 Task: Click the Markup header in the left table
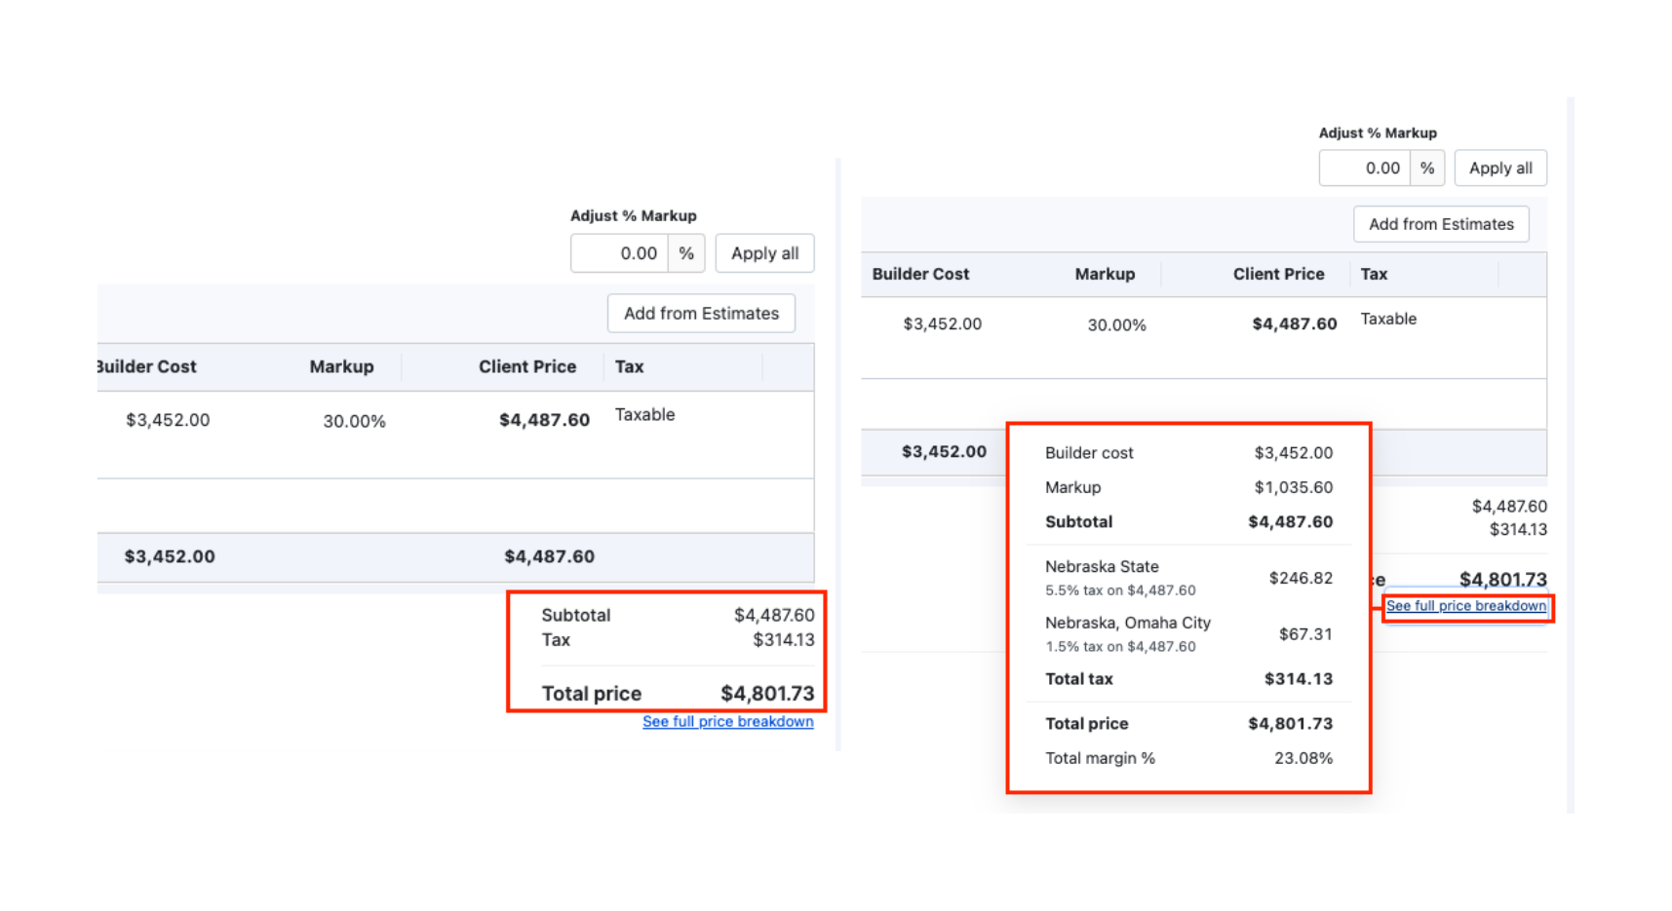tap(341, 366)
